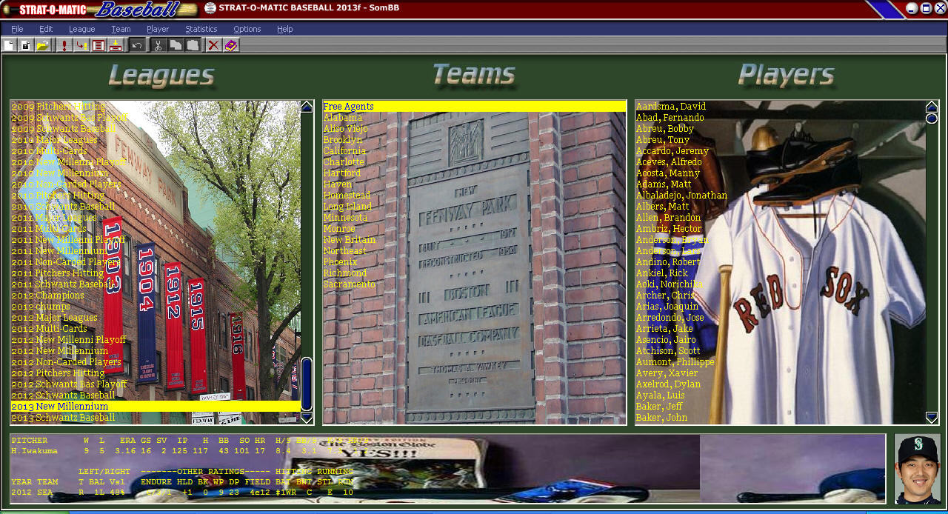Open the Help menu

pyautogui.click(x=285, y=29)
